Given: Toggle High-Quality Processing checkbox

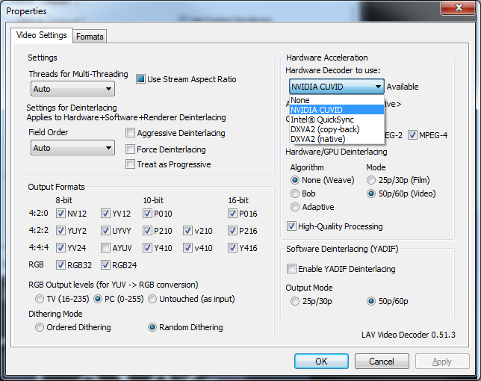Looking at the screenshot, I should 291,226.
